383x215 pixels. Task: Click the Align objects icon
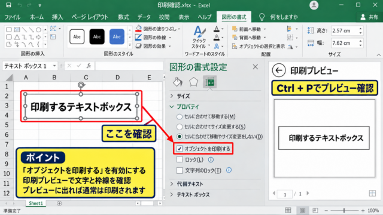[290, 29]
